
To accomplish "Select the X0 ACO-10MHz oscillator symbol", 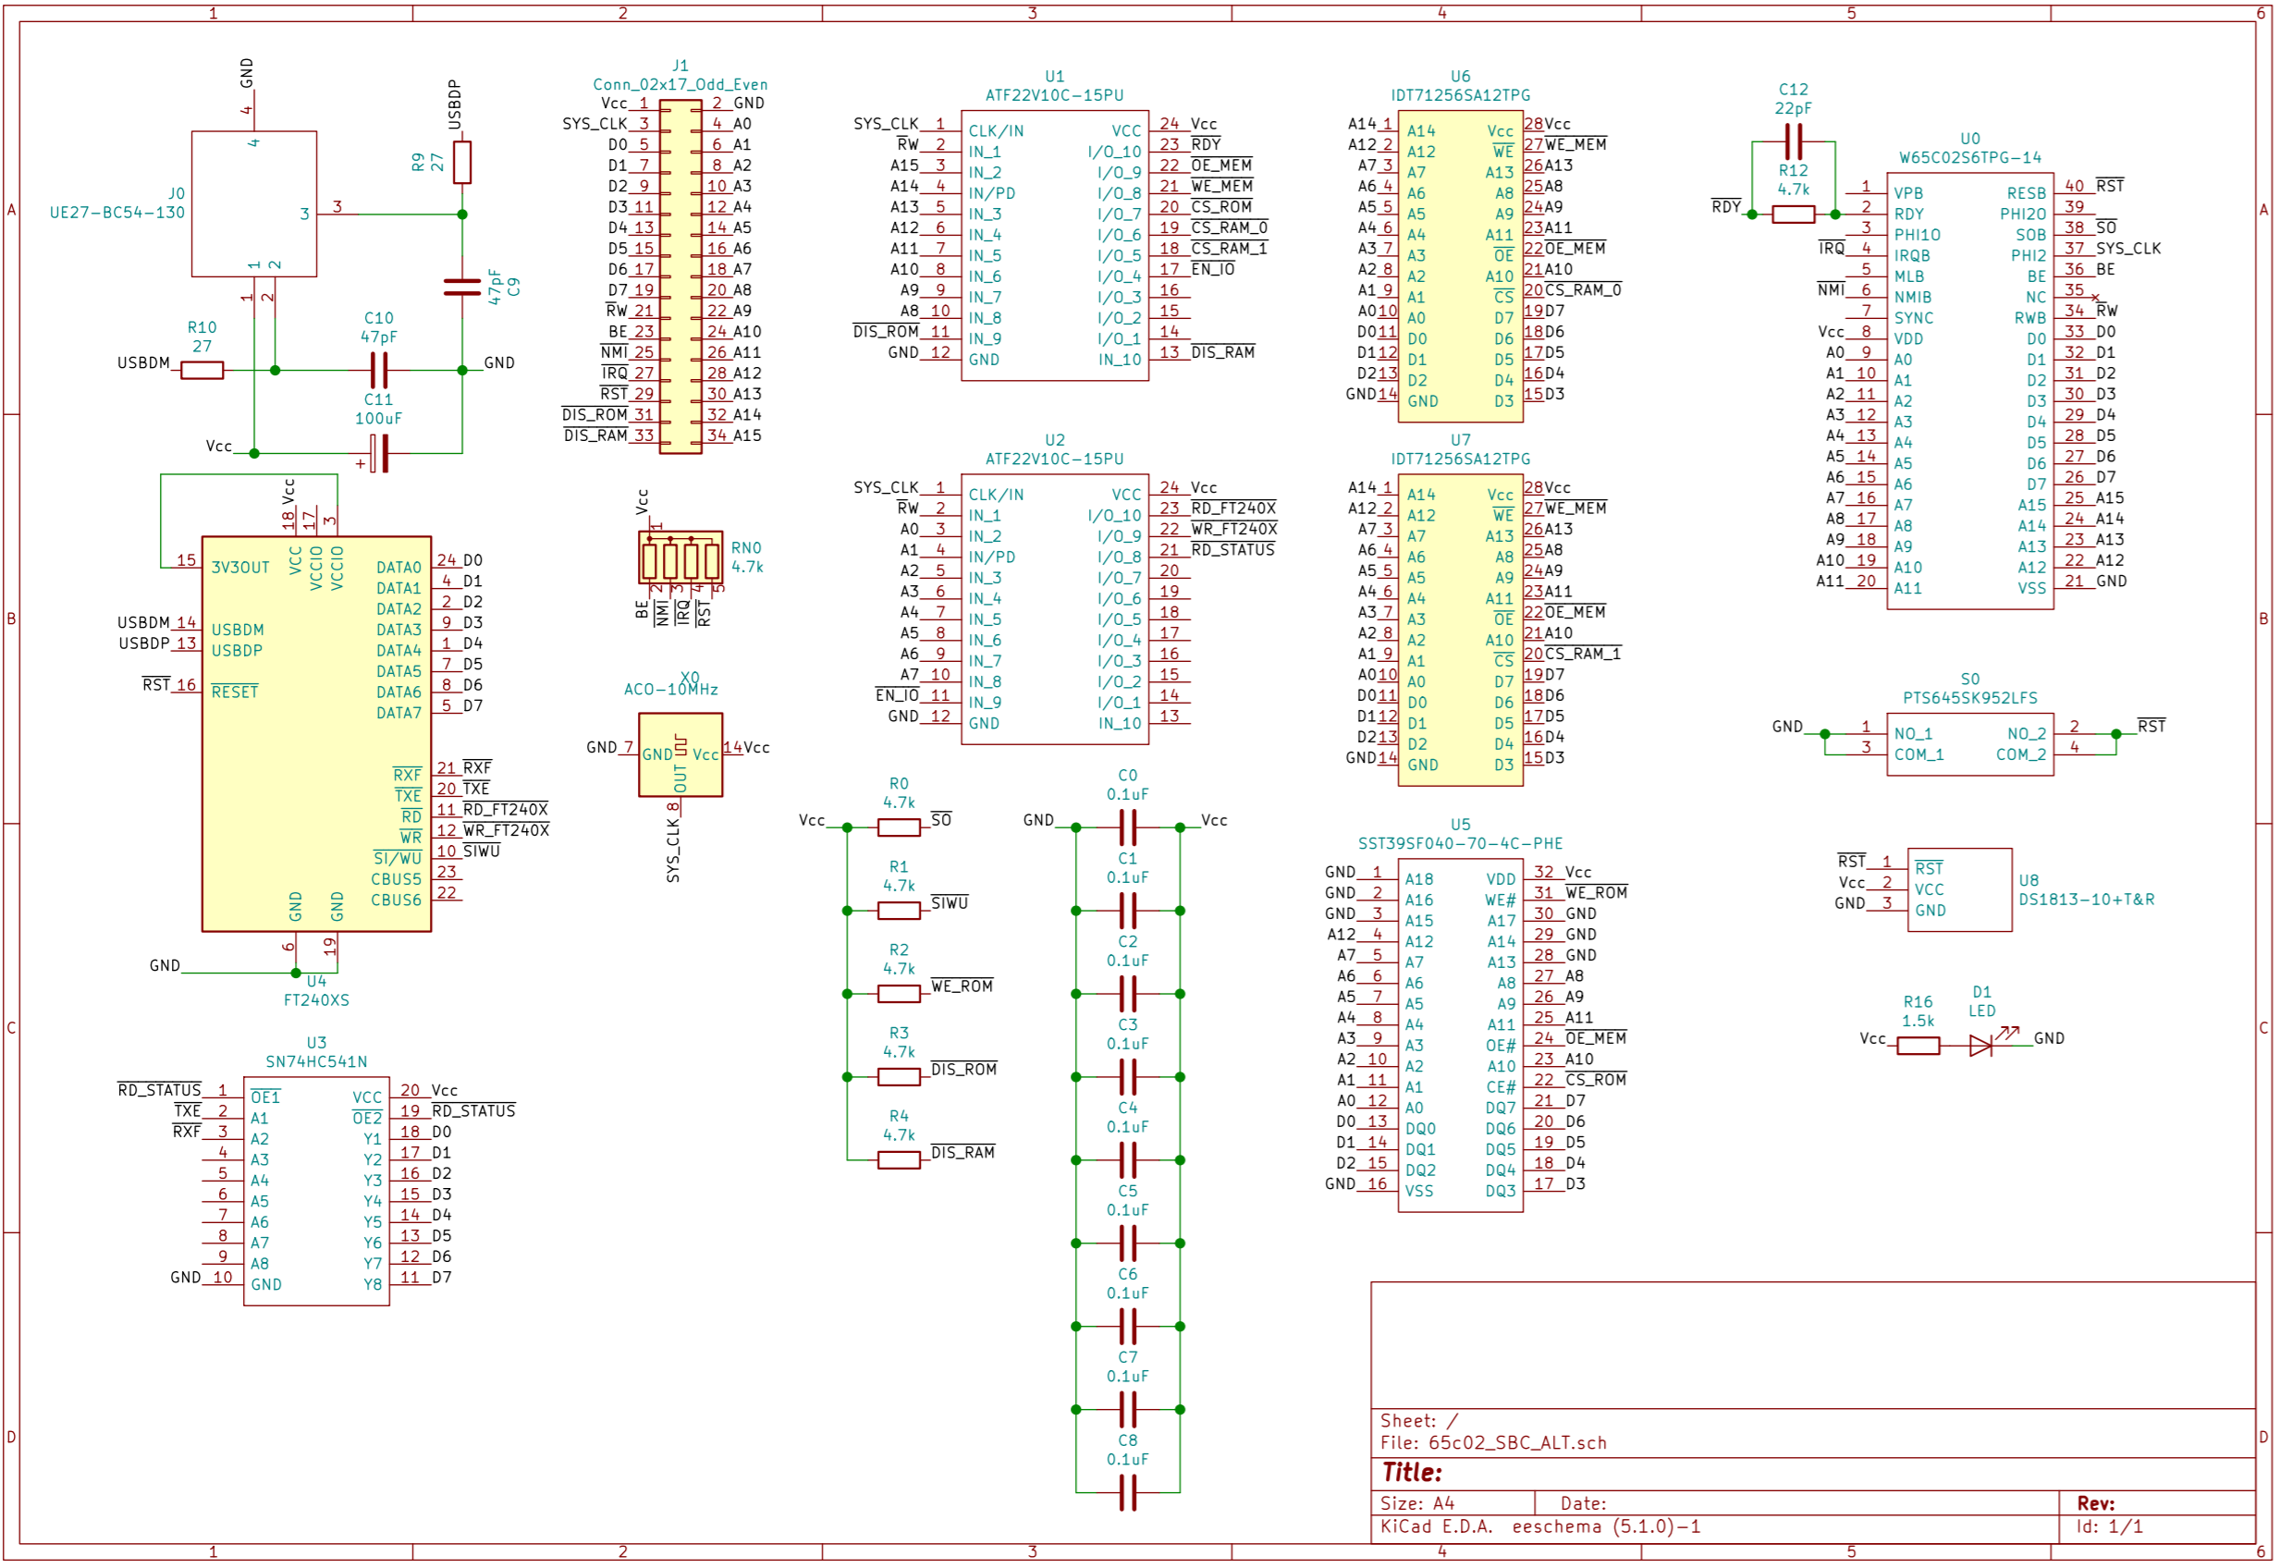I will coord(680,754).
